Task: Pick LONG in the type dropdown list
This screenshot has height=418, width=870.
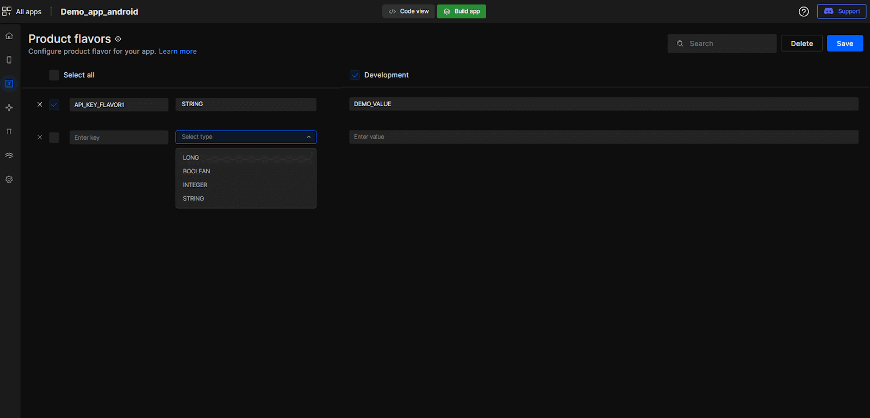Action: click(191, 158)
